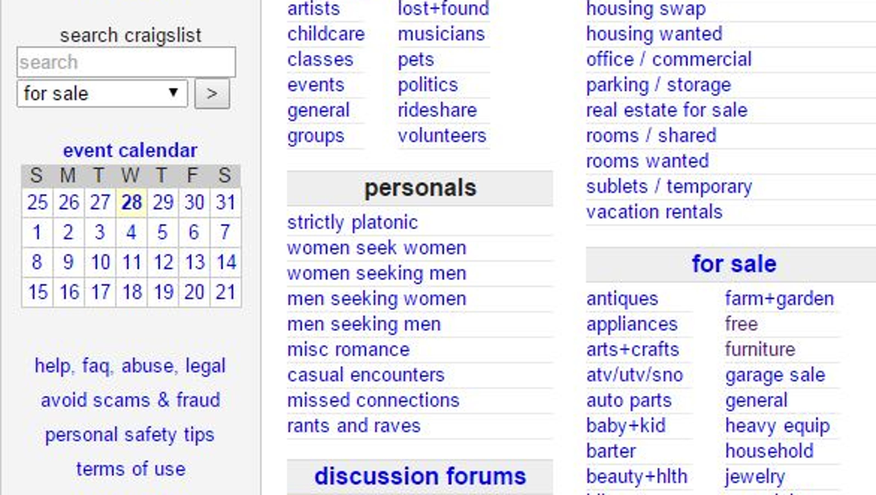Go to the rideshare listing
The width and height of the screenshot is (876, 495).
tap(437, 111)
